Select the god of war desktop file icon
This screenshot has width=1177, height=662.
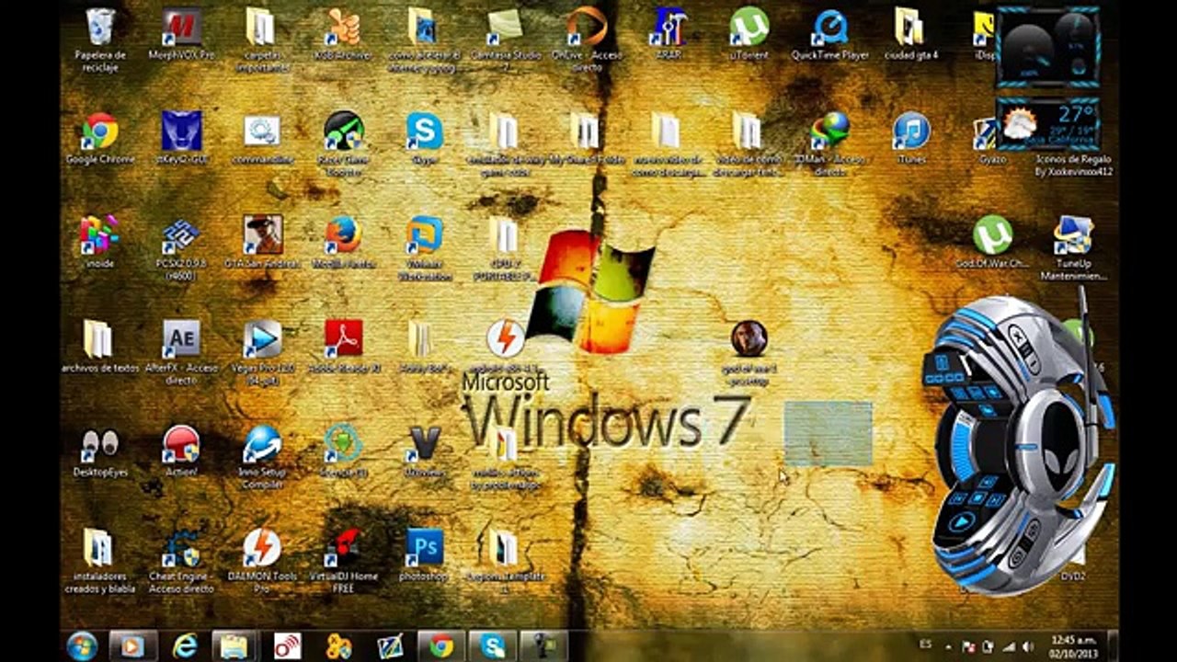coord(748,339)
